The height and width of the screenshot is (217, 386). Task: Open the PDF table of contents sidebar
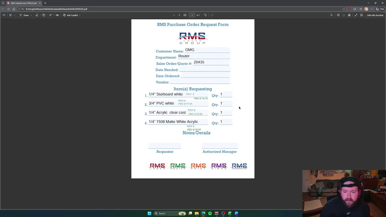pos(4,15)
